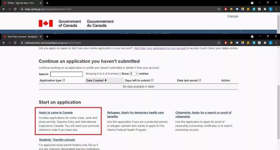Click the round dropdown indicator in GCKey title bar

pos(252,3)
